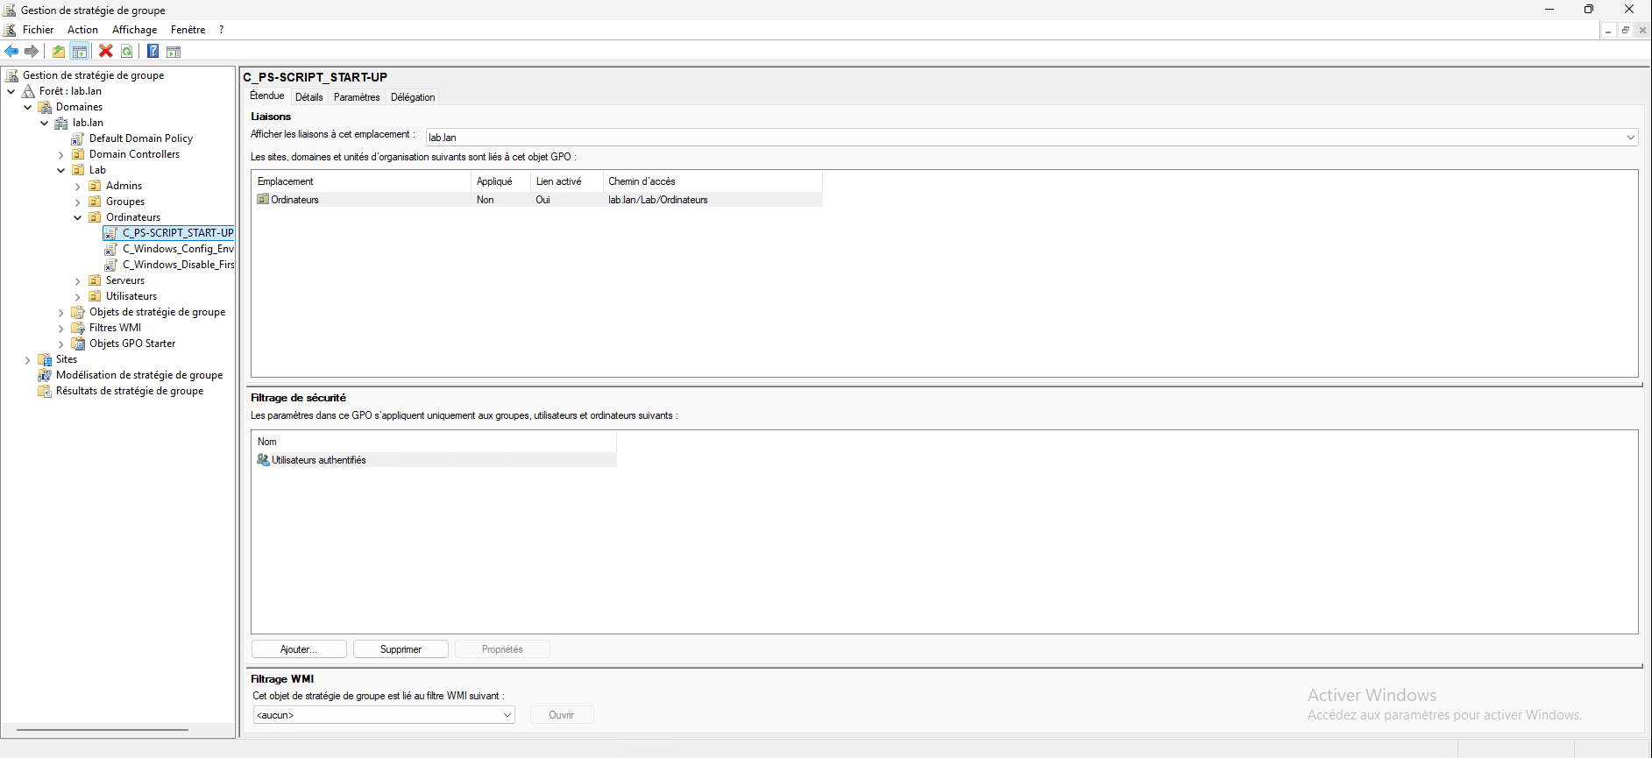Click the Back arrow toolbar icon
The image size is (1652, 758).
click(11, 52)
